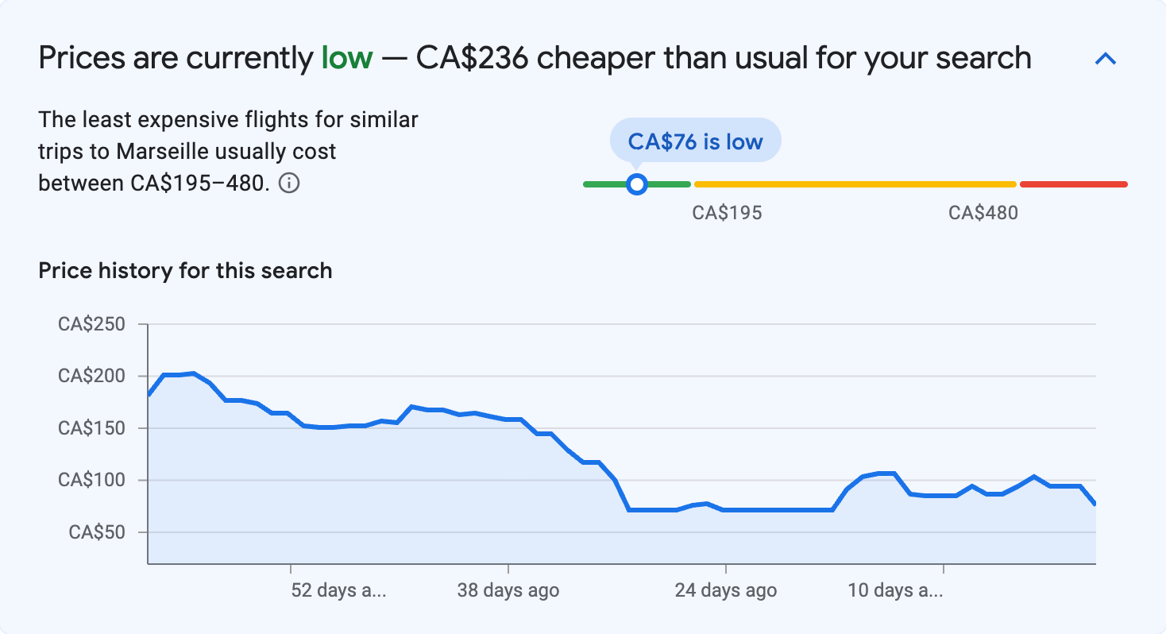Image resolution: width=1166 pixels, height=634 pixels.
Task: Select the red high-price bar segment
Action: pyautogui.click(x=1072, y=184)
